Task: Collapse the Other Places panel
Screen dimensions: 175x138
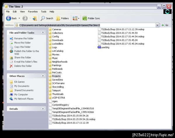Action: coord(43,76)
